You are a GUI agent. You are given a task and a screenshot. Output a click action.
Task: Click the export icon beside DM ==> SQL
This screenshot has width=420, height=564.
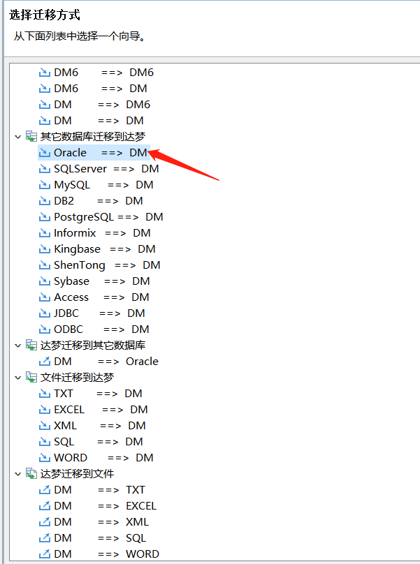pos(44,537)
